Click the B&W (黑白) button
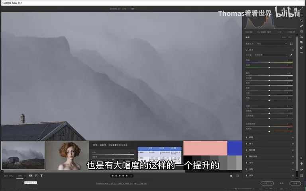Screen dimensions: 306x191 tap(290, 37)
